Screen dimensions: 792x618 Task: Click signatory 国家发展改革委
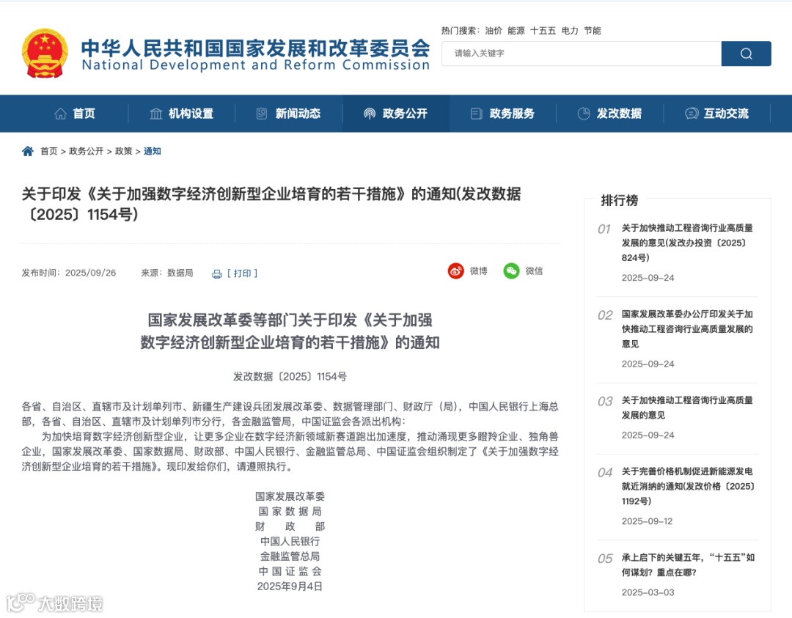click(x=290, y=496)
